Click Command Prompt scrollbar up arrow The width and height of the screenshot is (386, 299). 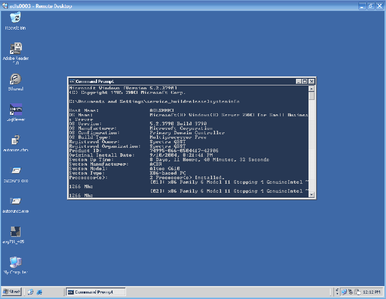point(311,89)
